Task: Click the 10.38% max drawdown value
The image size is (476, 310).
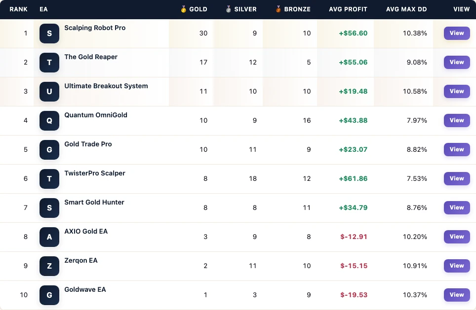Action: (x=415, y=34)
